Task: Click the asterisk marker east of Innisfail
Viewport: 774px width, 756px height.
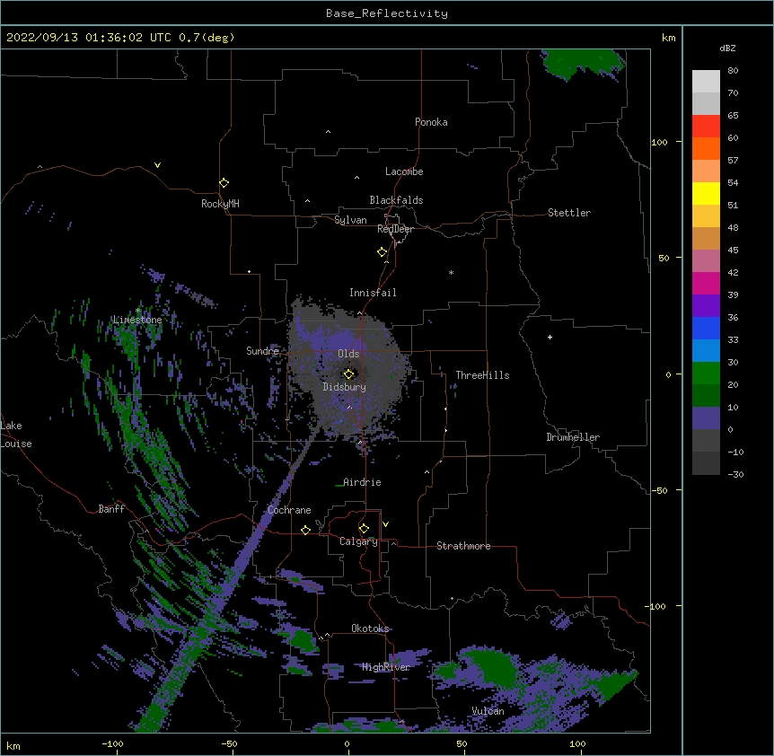Action: [451, 272]
